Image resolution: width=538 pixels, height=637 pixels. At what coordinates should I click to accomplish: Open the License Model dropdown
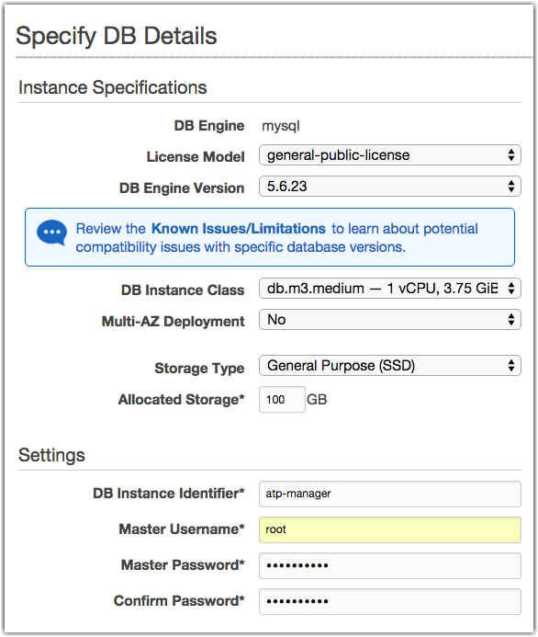pos(390,155)
